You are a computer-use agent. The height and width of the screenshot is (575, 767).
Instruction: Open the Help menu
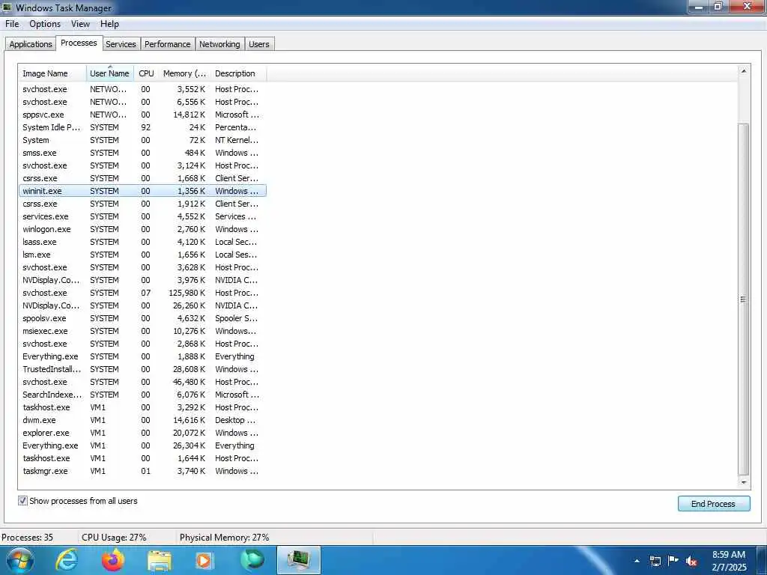point(109,24)
